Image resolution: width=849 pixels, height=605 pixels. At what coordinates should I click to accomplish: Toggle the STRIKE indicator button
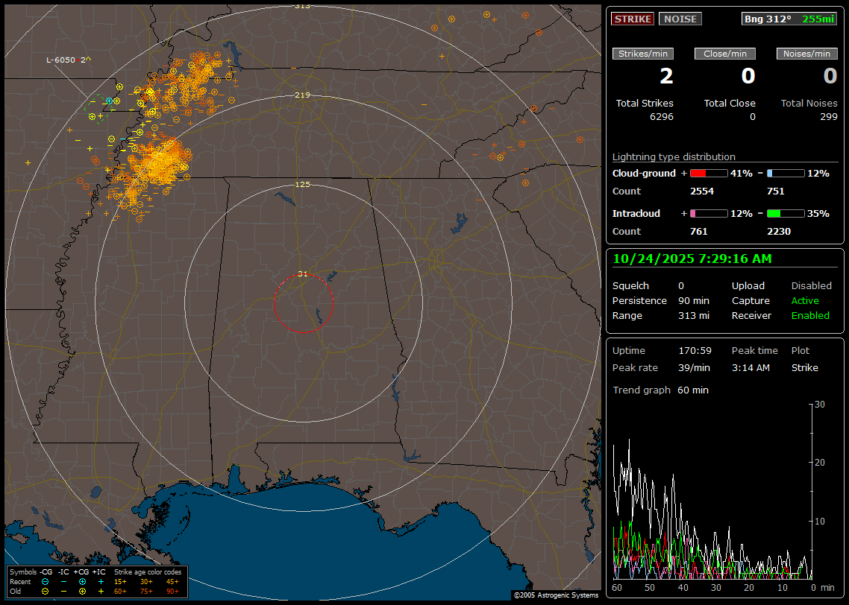pyautogui.click(x=633, y=19)
